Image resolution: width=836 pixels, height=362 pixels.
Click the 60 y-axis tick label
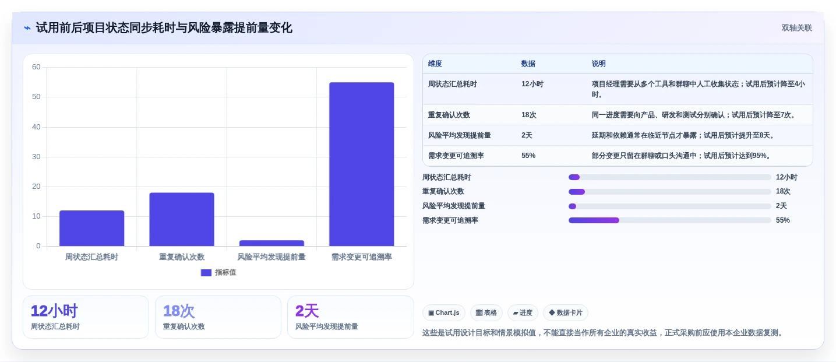tap(36, 67)
